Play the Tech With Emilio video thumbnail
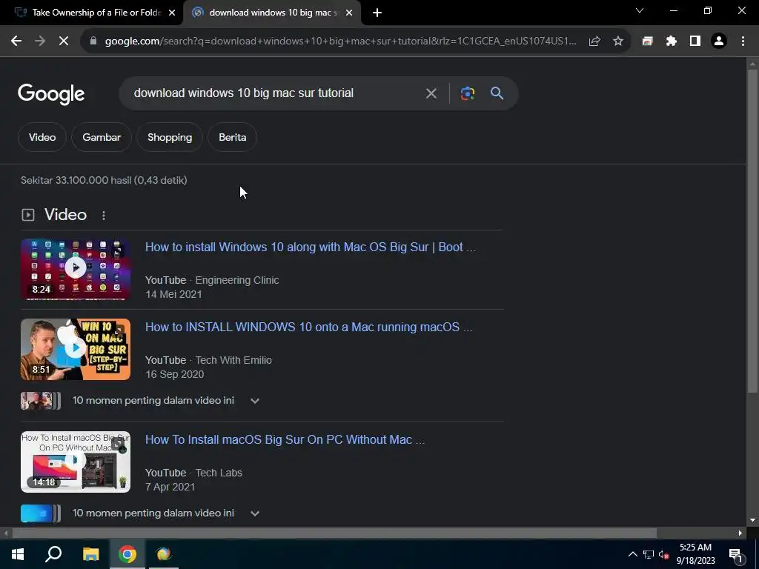This screenshot has width=759, height=569. point(76,350)
